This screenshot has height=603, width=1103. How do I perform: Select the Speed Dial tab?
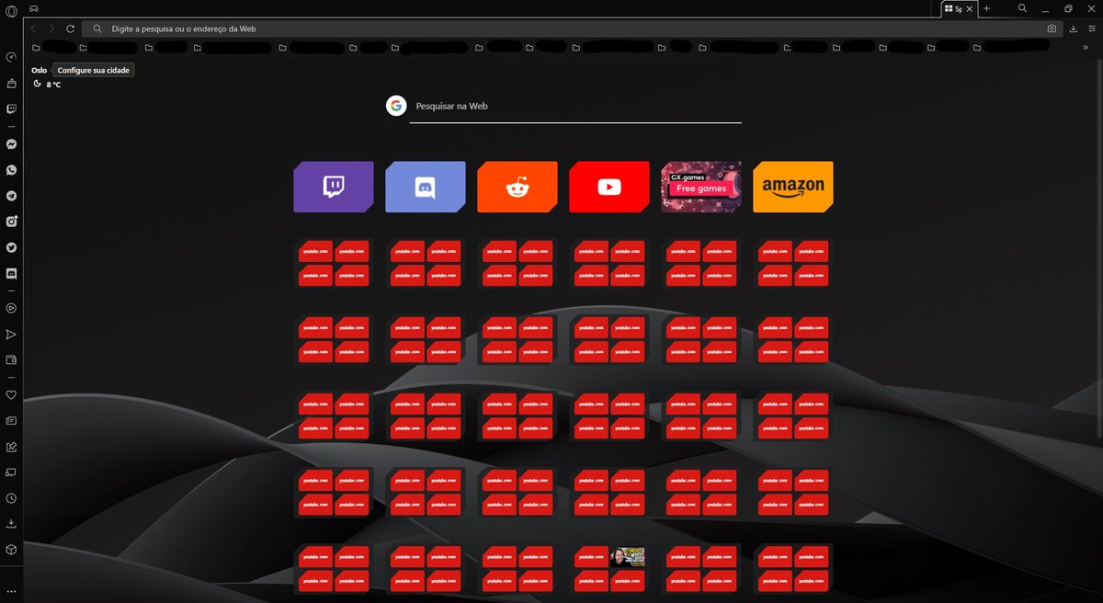[959, 8]
